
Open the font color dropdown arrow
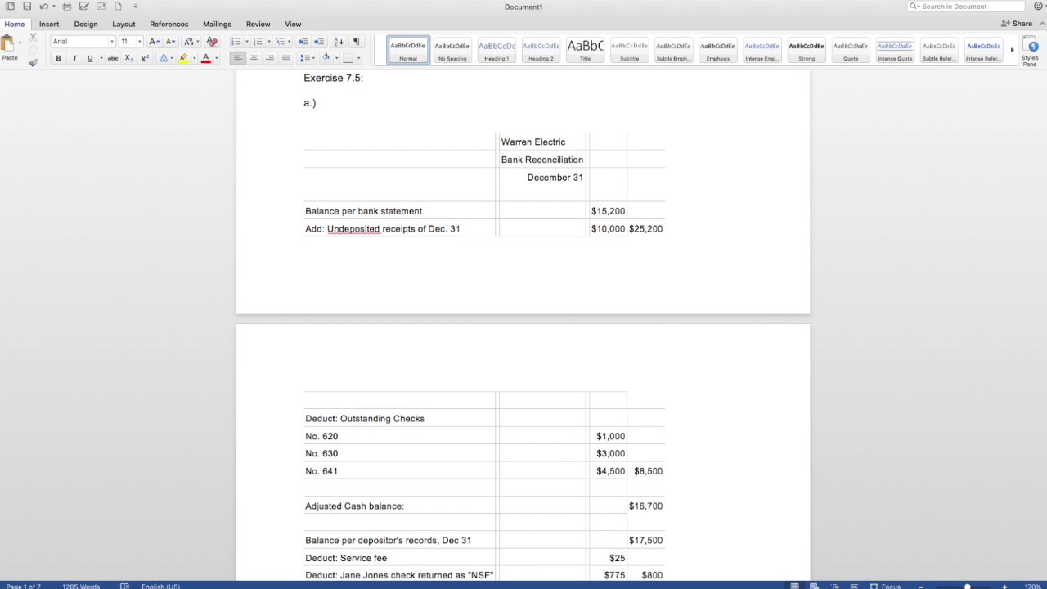(216, 59)
